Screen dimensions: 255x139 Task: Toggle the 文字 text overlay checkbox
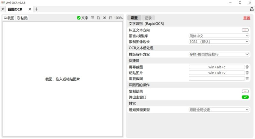(83, 18)
